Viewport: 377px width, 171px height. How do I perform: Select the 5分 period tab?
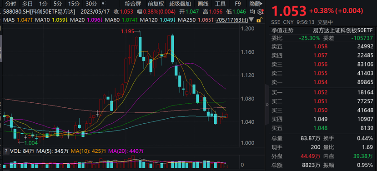[57, 4]
